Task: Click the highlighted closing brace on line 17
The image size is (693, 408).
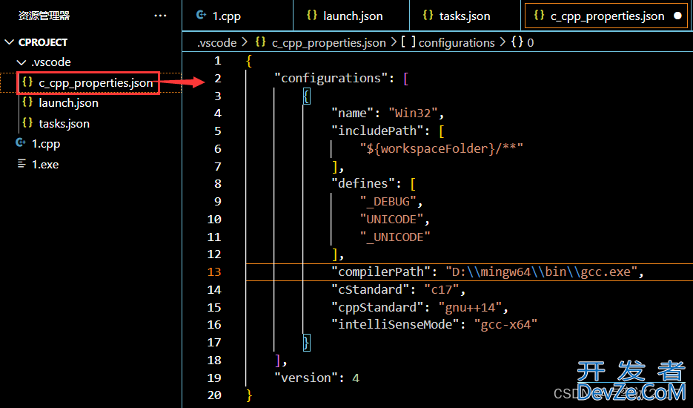Action: click(307, 343)
